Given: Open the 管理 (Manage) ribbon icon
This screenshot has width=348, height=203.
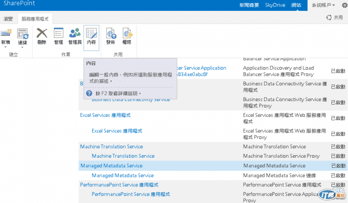Looking at the screenshot, I should [59, 33].
